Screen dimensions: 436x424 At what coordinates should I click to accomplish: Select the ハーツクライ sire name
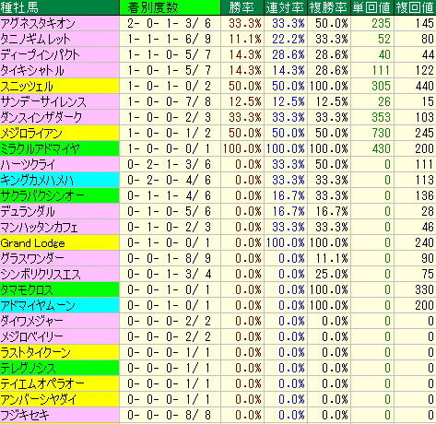click(x=28, y=164)
